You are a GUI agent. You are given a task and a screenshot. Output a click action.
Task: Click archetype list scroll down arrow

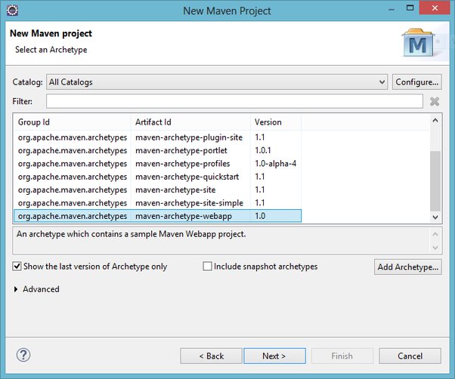pyautogui.click(x=435, y=217)
